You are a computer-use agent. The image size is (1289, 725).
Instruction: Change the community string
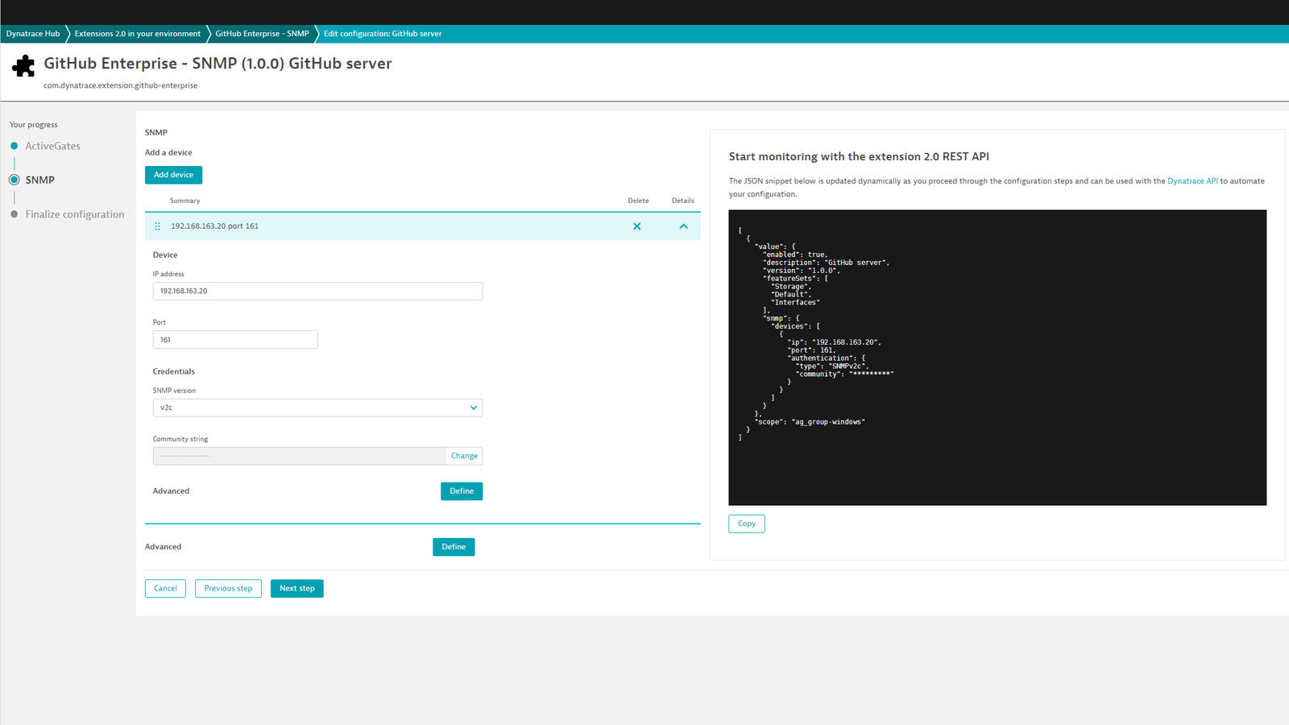click(464, 456)
